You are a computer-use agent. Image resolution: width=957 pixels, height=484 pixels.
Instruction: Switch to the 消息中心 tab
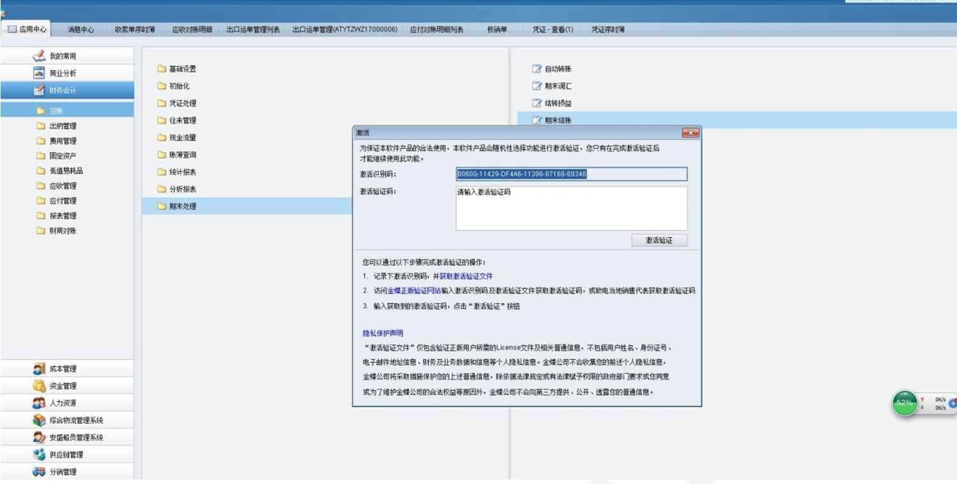[x=80, y=29]
